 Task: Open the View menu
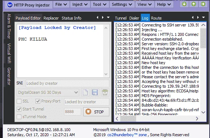point(144,4)
